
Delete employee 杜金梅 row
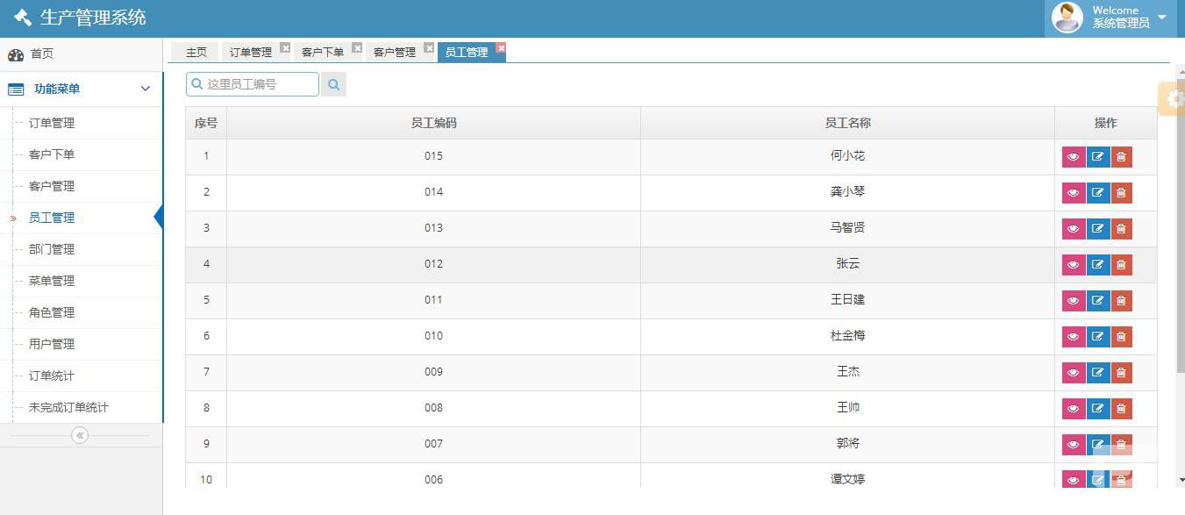coord(1121,337)
